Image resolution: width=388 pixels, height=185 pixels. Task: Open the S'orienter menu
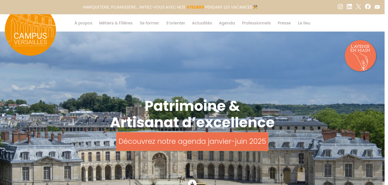176,23
